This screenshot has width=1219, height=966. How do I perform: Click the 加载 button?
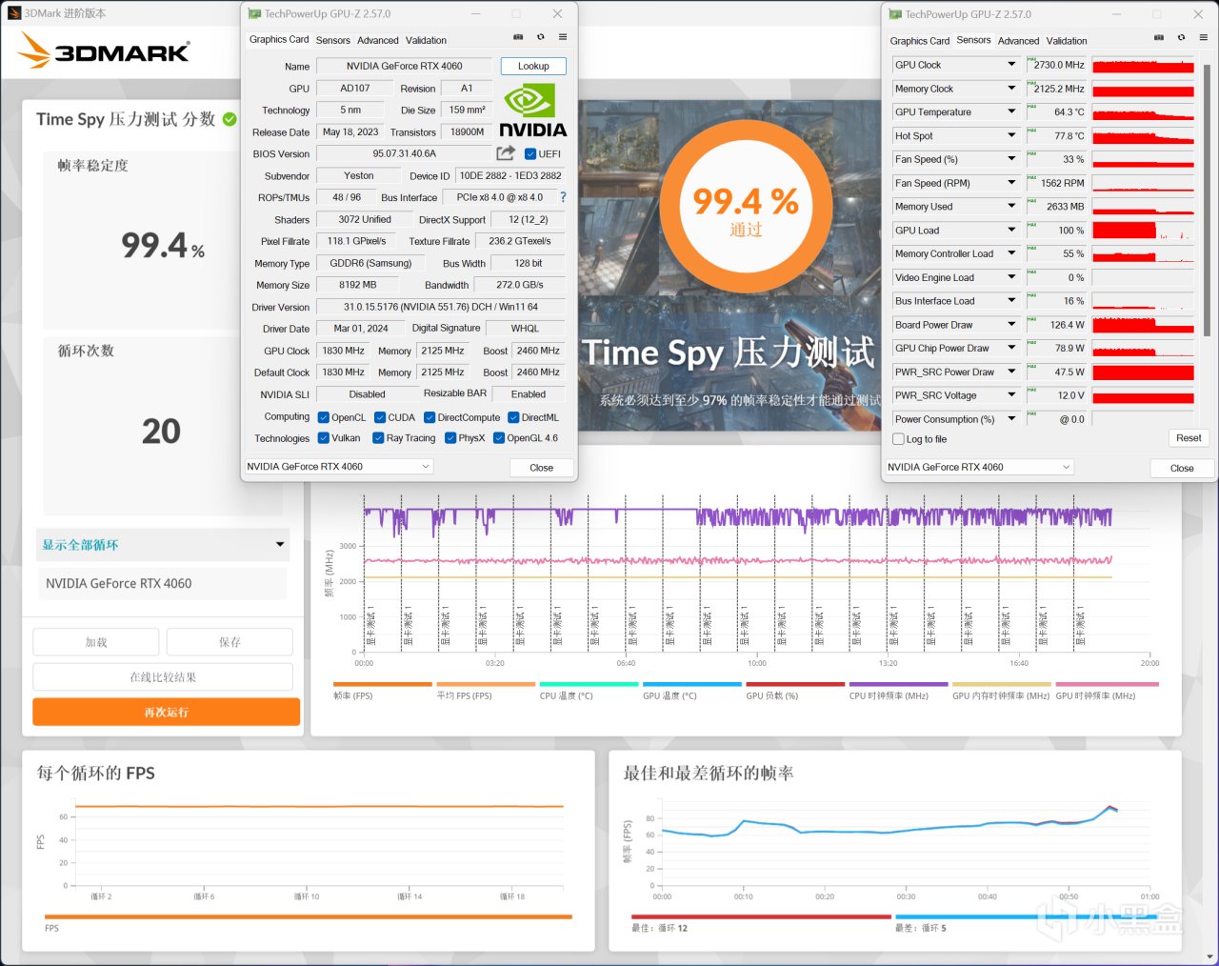click(96, 642)
